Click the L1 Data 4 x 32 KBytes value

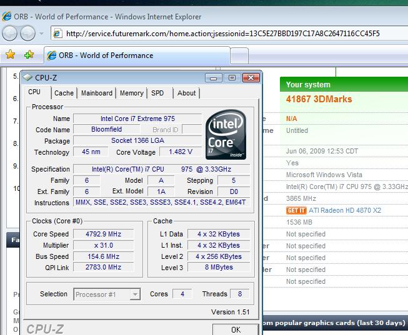pos(219,234)
